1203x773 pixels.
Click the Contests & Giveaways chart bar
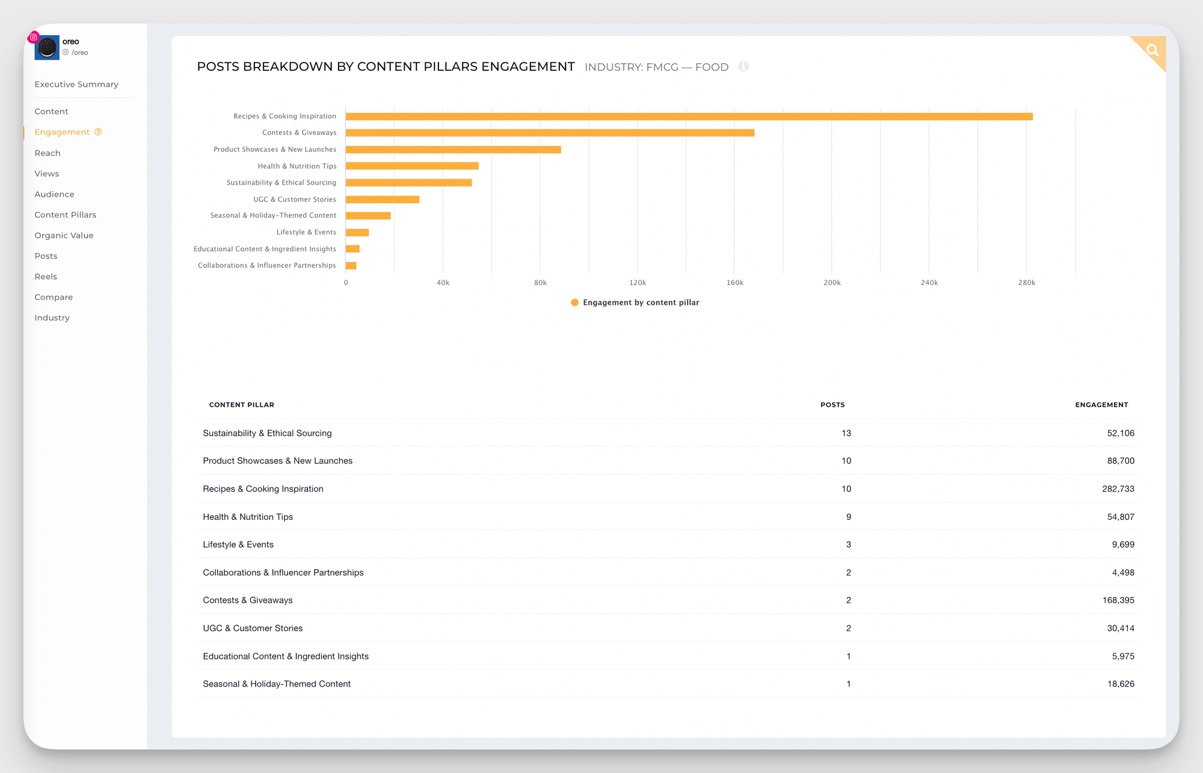550,133
